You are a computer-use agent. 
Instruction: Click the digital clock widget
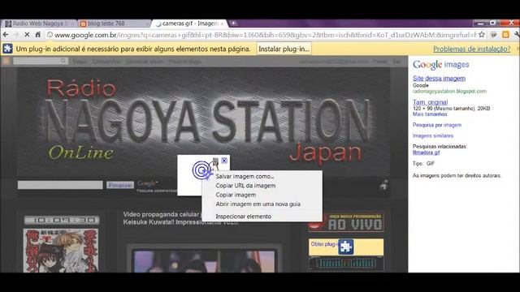[62, 220]
